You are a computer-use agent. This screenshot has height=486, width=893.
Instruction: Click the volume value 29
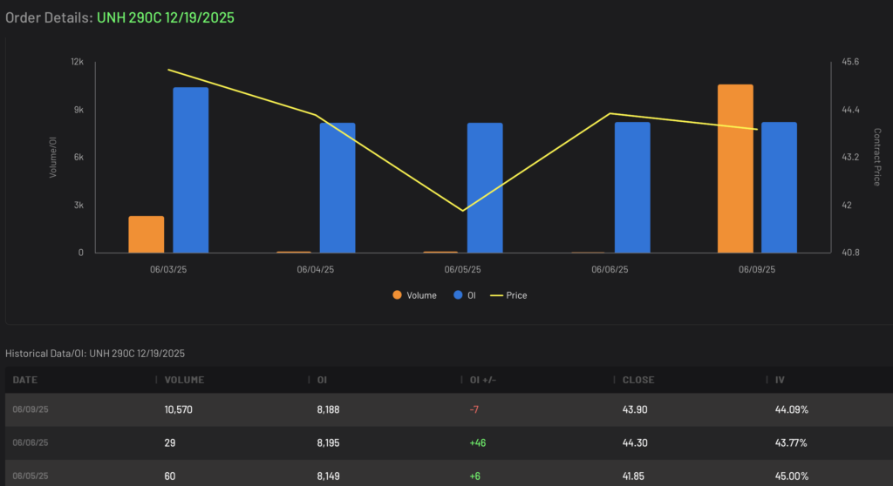click(x=170, y=442)
